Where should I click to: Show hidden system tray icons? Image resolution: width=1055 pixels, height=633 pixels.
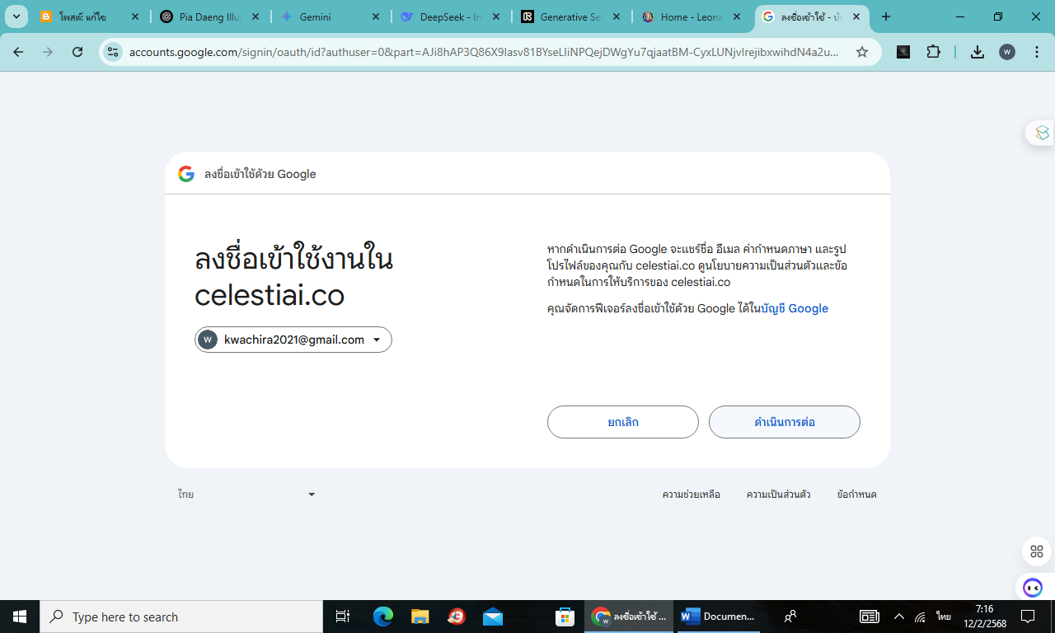pos(899,617)
